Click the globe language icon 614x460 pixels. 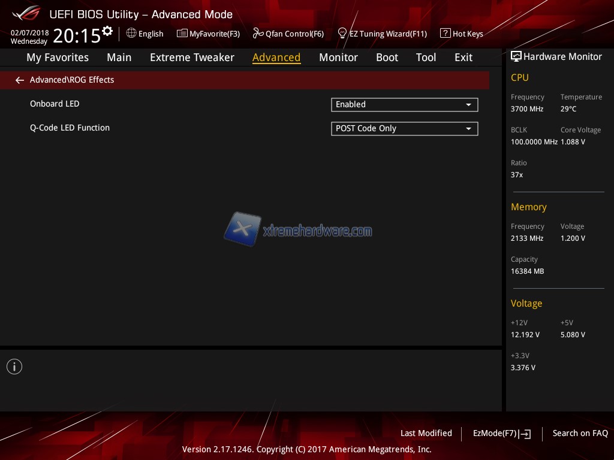[131, 34]
